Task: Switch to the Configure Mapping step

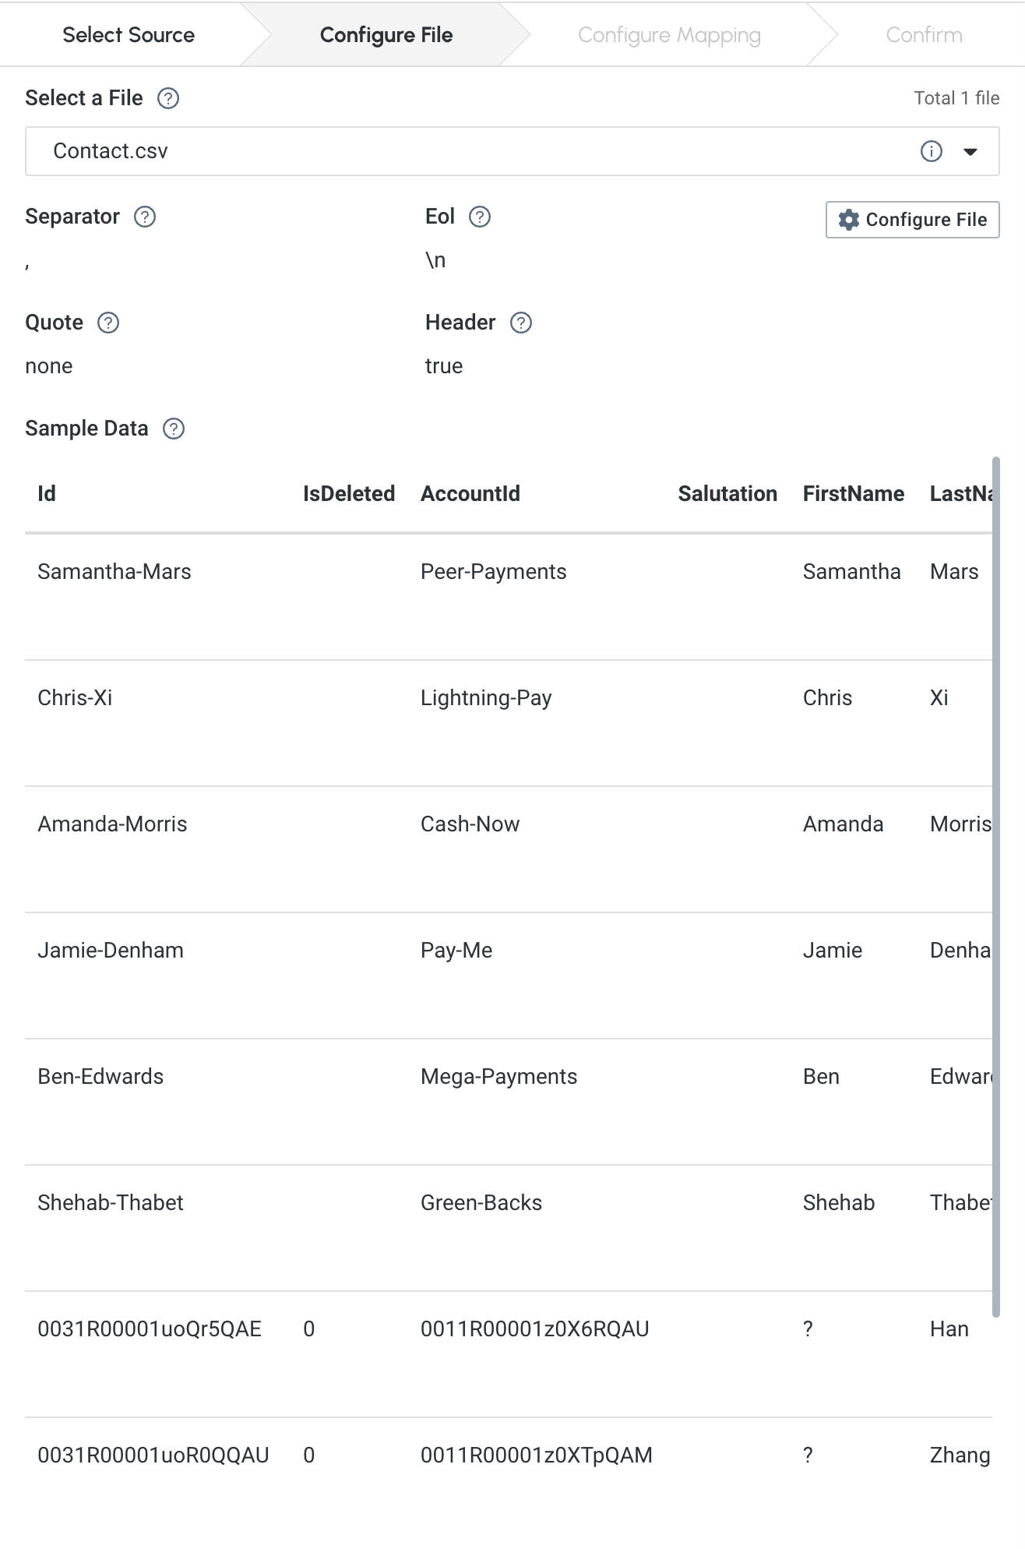Action: point(669,35)
